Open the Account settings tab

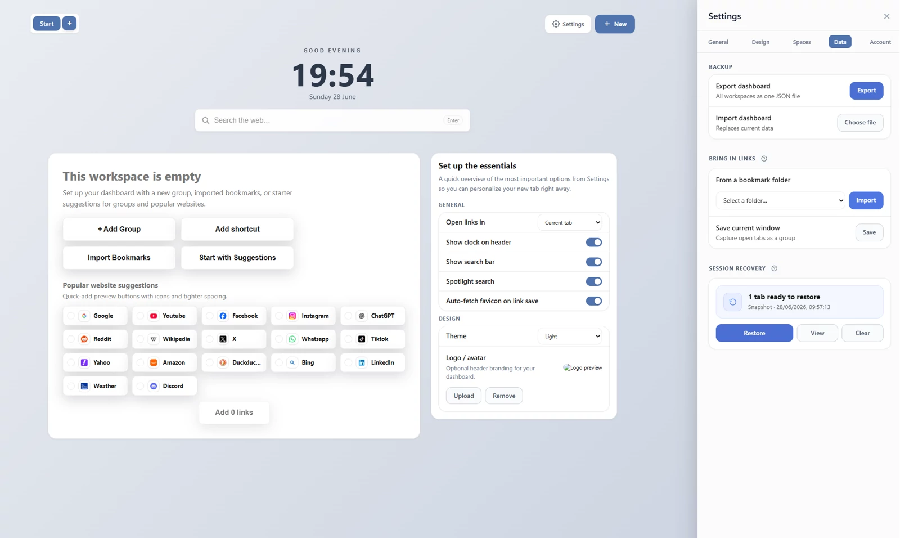pos(880,42)
